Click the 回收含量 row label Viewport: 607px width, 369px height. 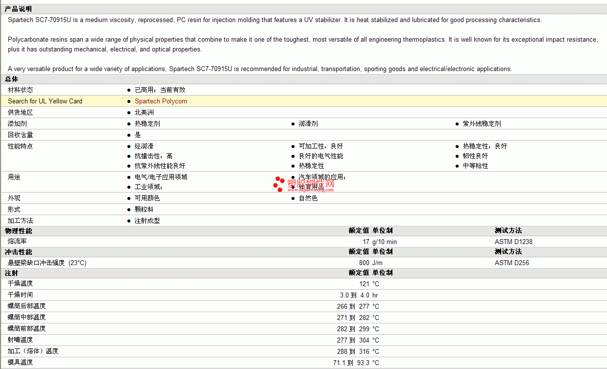21,135
